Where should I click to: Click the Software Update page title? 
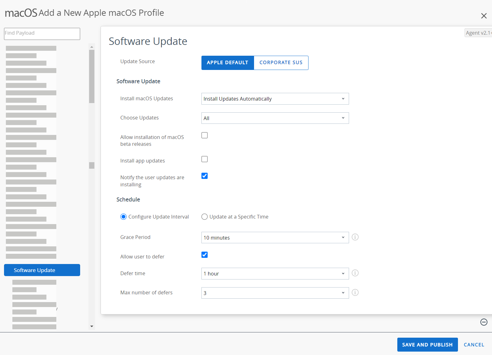148,41
